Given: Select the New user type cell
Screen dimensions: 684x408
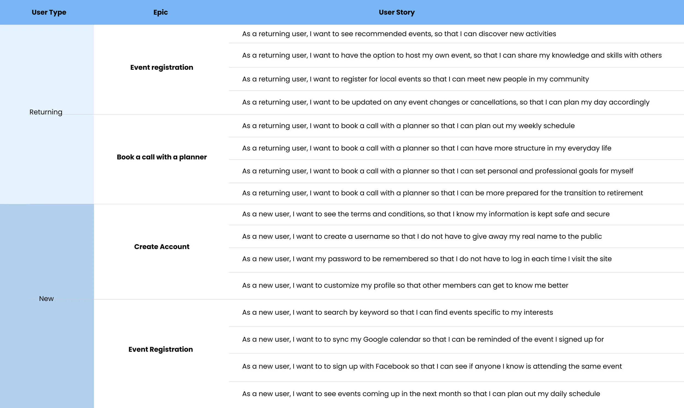Looking at the screenshot, I should tap(46, 299).
